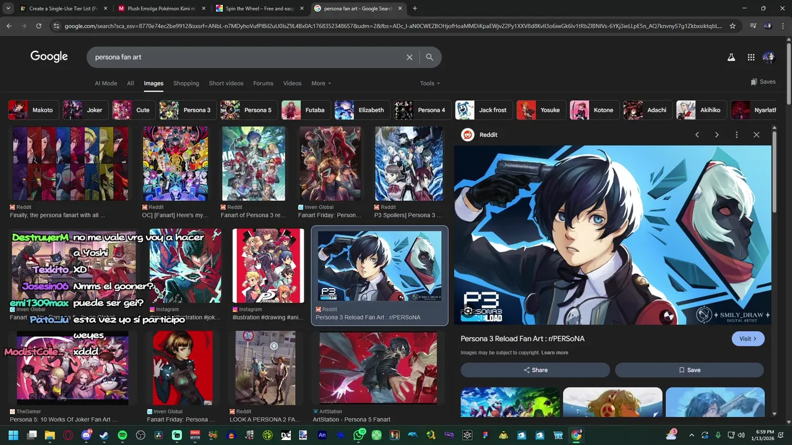Image resolution: width=792 pixels, height=445 pixels.
Task: Click the browser address bar
Action: coord(393,26)
